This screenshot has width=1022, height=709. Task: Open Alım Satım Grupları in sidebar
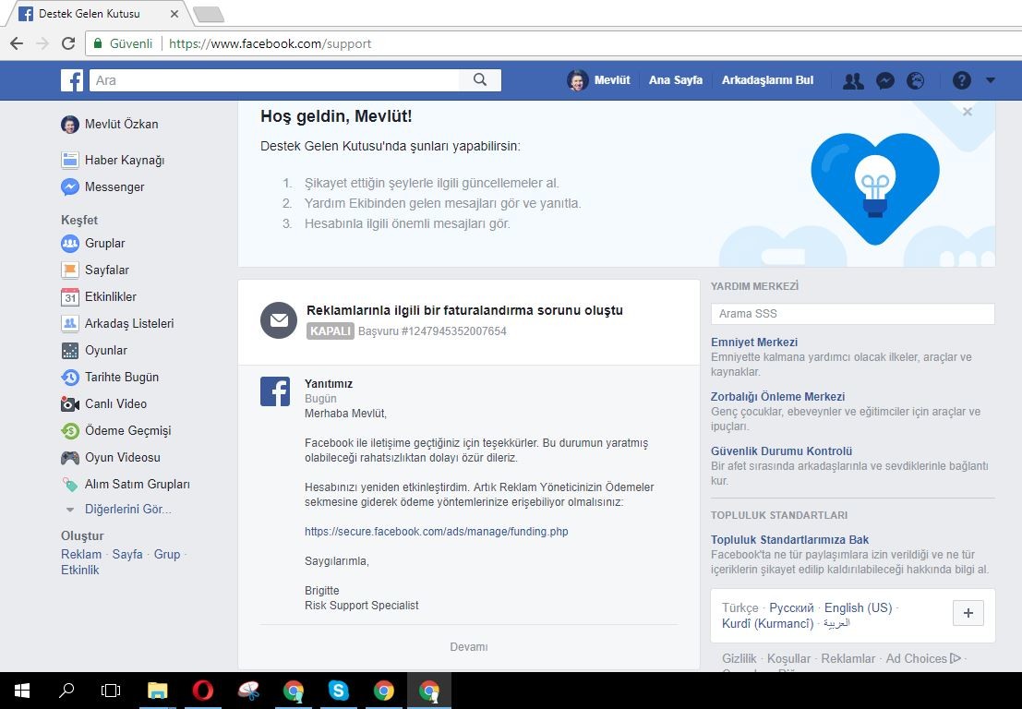coord(126,484)
